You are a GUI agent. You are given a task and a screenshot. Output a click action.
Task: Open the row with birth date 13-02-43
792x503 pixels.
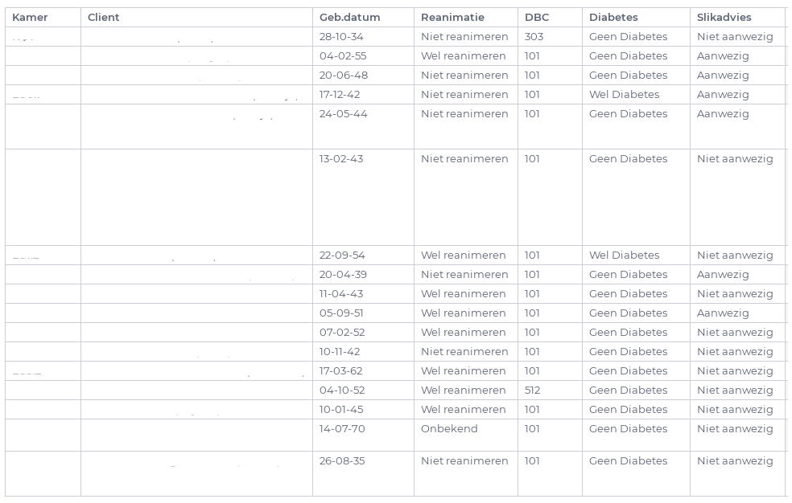tap(341, 159)
